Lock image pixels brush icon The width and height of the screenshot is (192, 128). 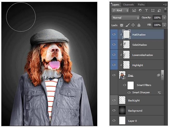point(127,25)
